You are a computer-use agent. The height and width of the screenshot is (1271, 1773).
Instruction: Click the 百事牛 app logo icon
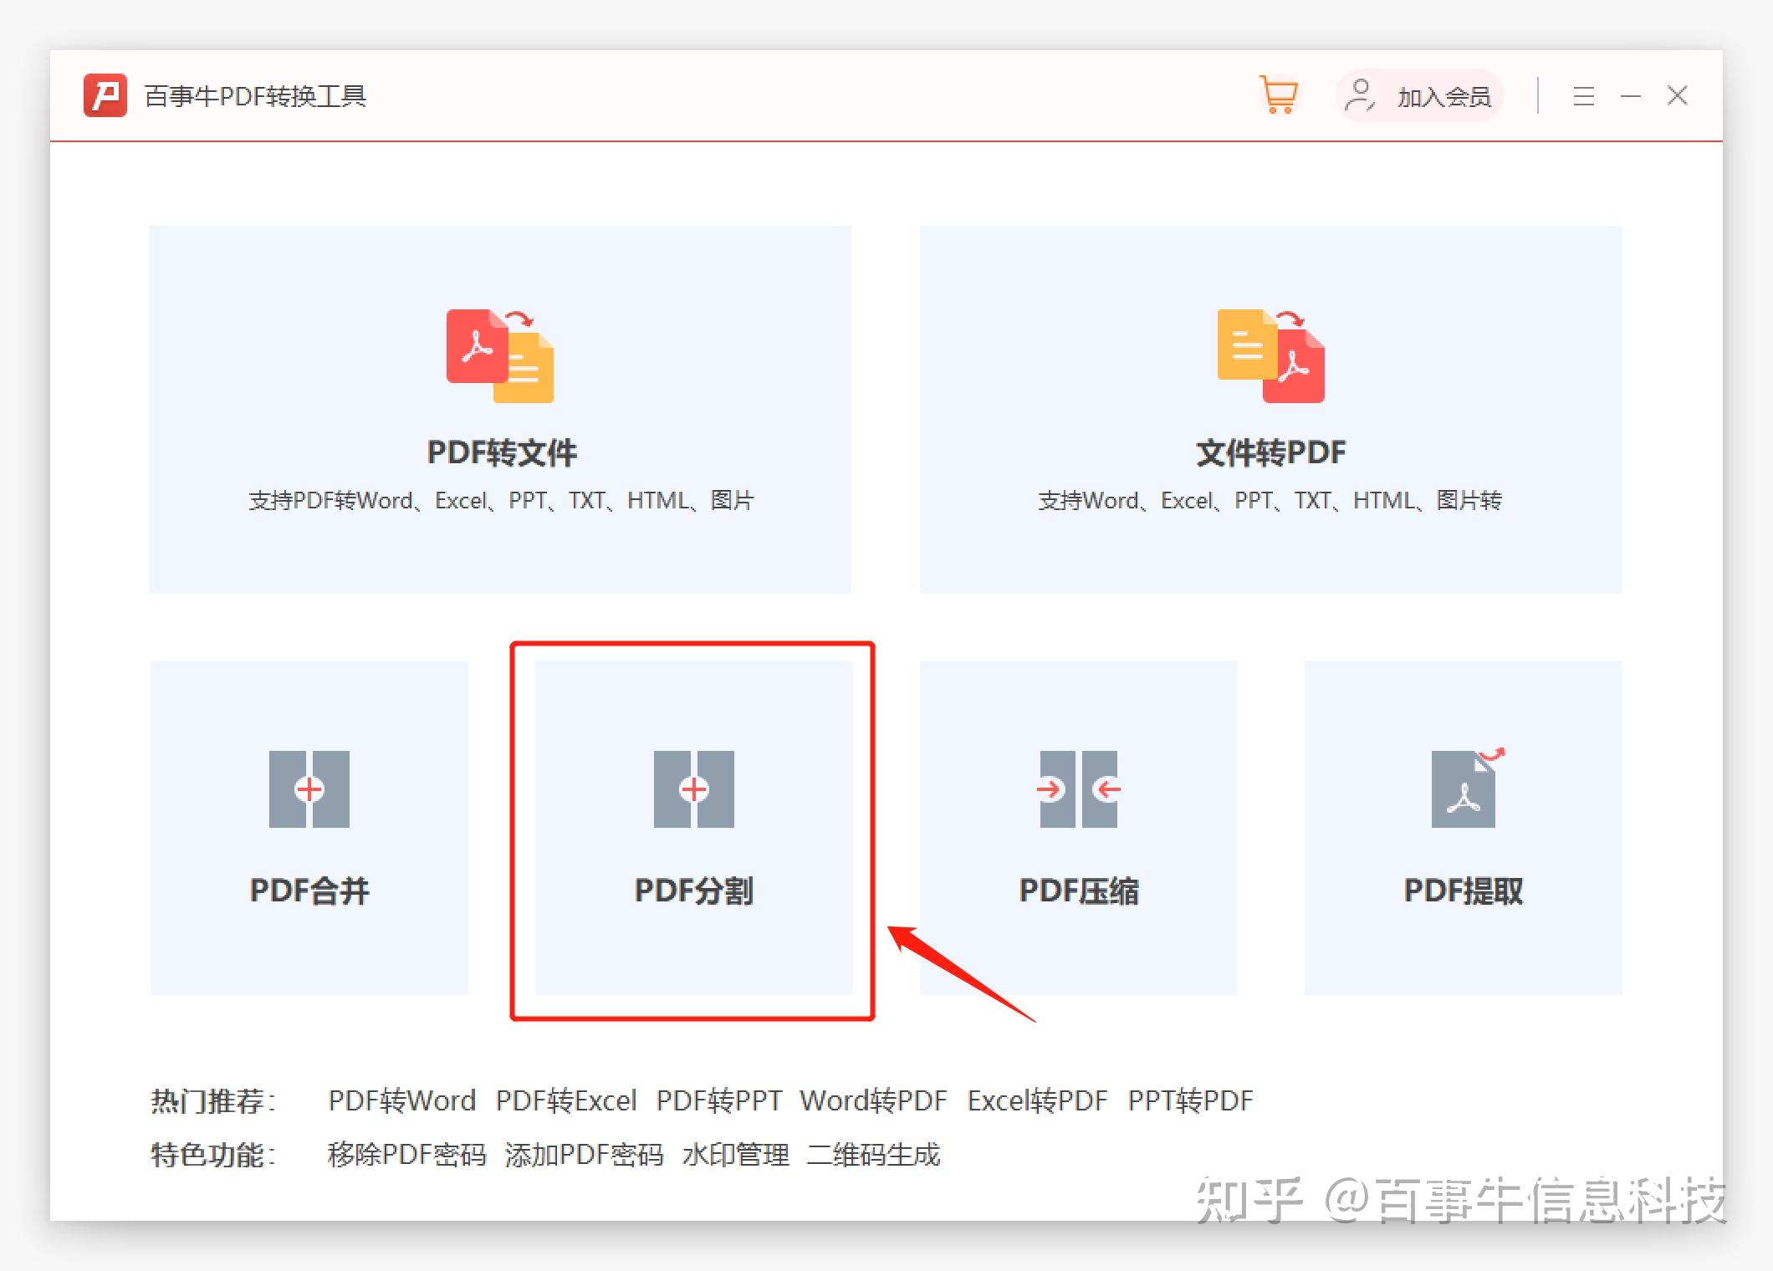coord(105,95)
